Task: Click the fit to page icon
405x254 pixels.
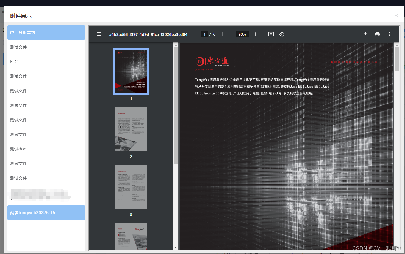Action: pyautogui.click(x=271, y=34)
